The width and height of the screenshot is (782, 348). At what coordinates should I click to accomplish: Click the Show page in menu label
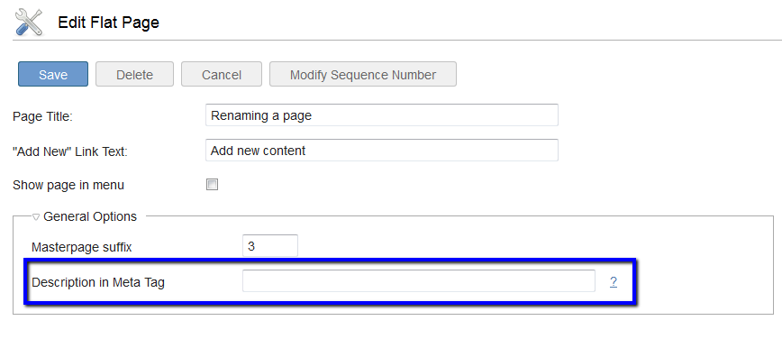(x=68, y=185)
